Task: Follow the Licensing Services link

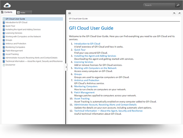Action: point(84,62)
